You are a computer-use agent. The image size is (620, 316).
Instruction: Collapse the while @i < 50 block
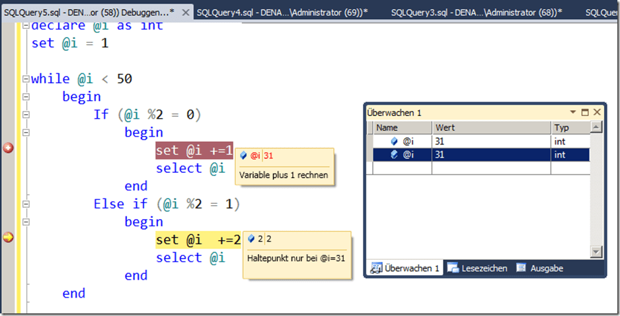[26, 79]
